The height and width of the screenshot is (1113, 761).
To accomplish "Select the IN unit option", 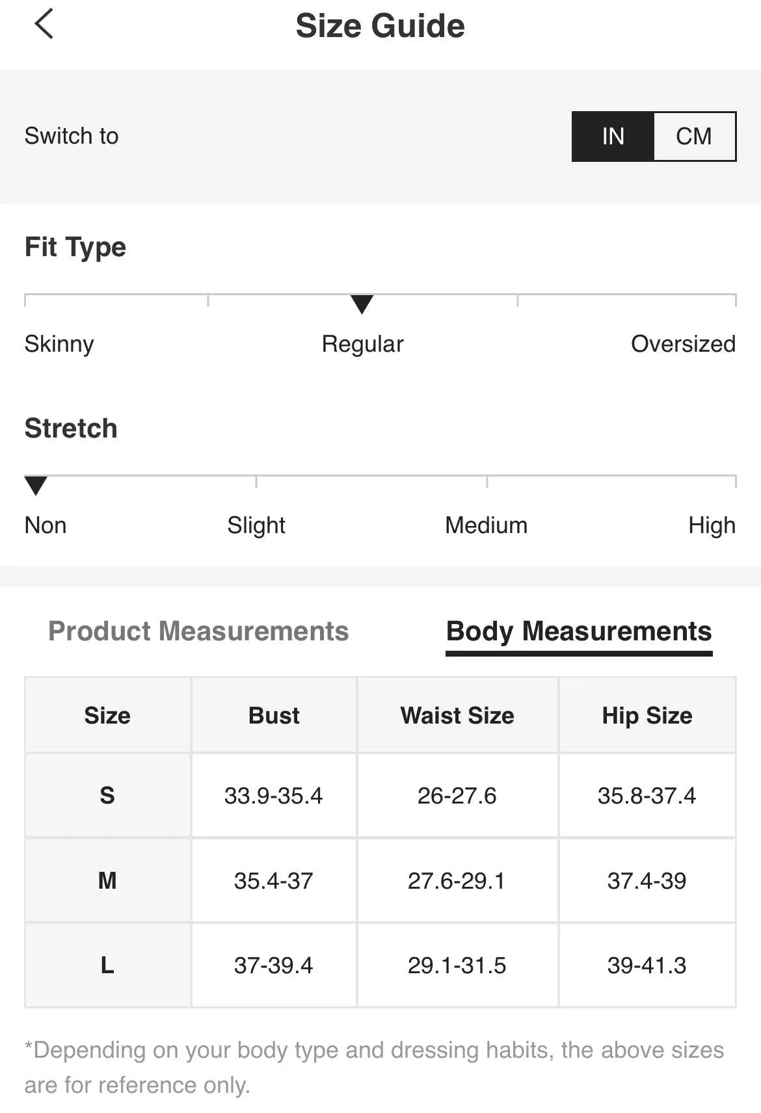I will 613,137.
